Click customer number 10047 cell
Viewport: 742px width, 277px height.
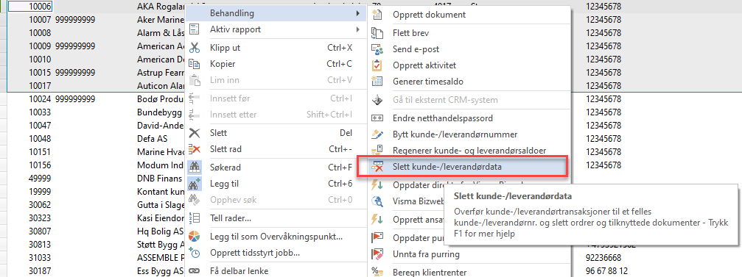click(41, 126)
